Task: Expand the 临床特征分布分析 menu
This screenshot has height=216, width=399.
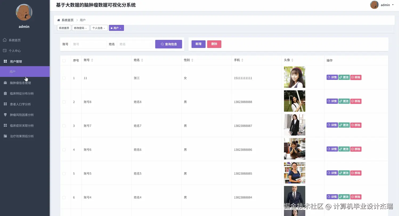Action: click(x=25, y=93)
